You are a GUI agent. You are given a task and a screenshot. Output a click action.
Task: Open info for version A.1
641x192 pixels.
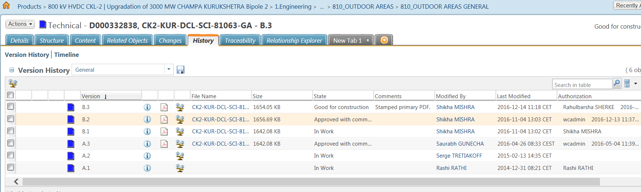tap(147, 168)
